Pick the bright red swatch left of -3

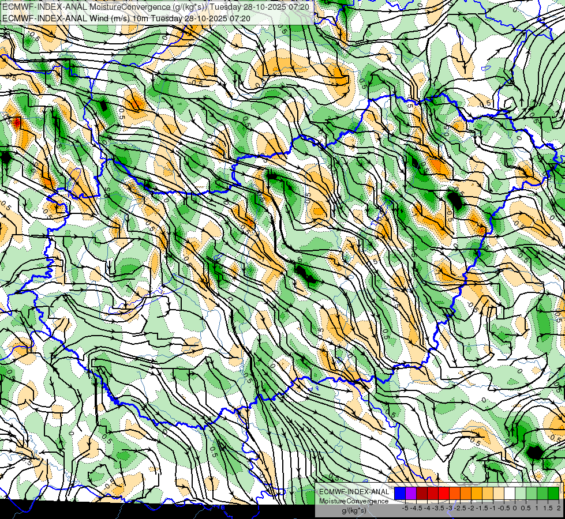[444, 493]
